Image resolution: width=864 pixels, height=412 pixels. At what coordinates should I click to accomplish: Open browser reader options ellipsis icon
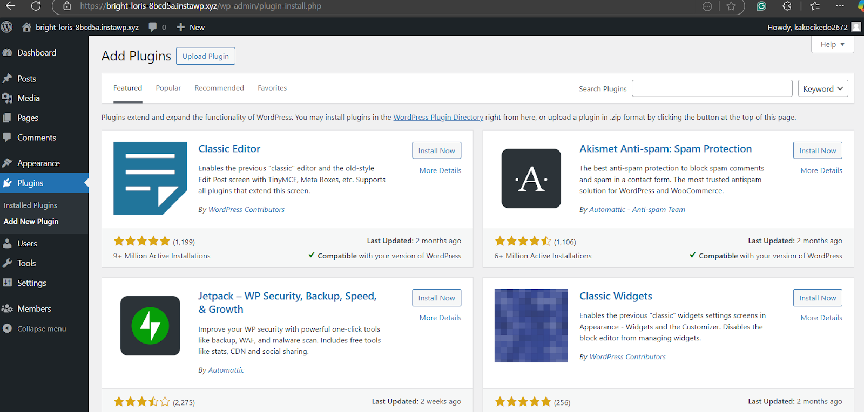(707, 6)
